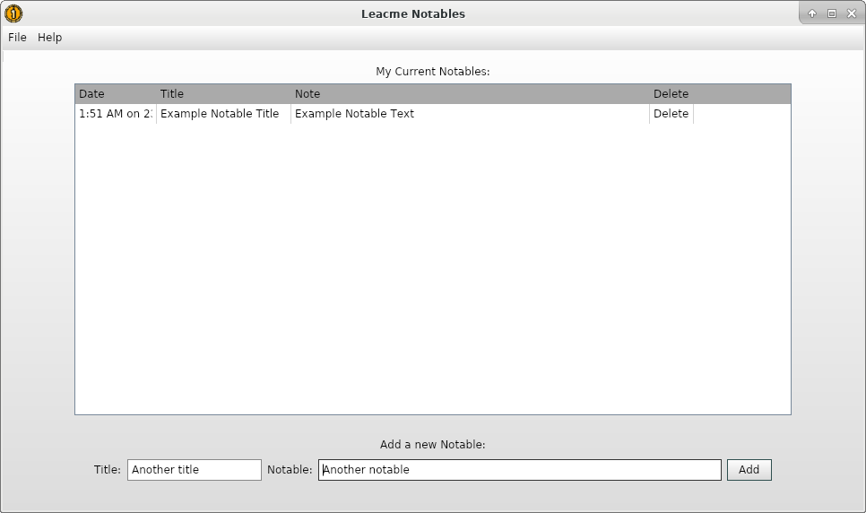
Task: Focus the Title input field
Action: 195,470
